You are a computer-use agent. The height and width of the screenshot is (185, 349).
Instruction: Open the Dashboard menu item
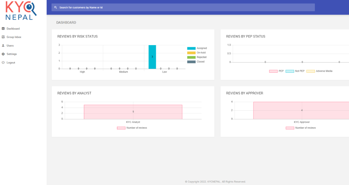pos(13,29)
